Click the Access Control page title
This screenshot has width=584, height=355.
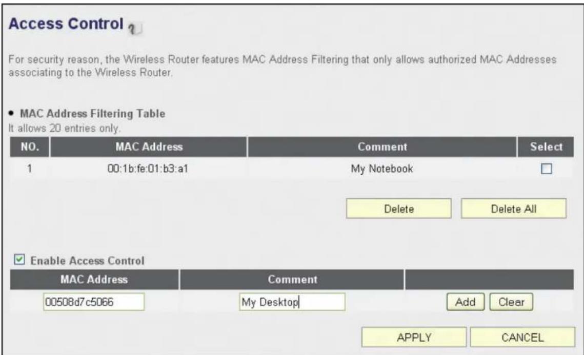[66, 24]
